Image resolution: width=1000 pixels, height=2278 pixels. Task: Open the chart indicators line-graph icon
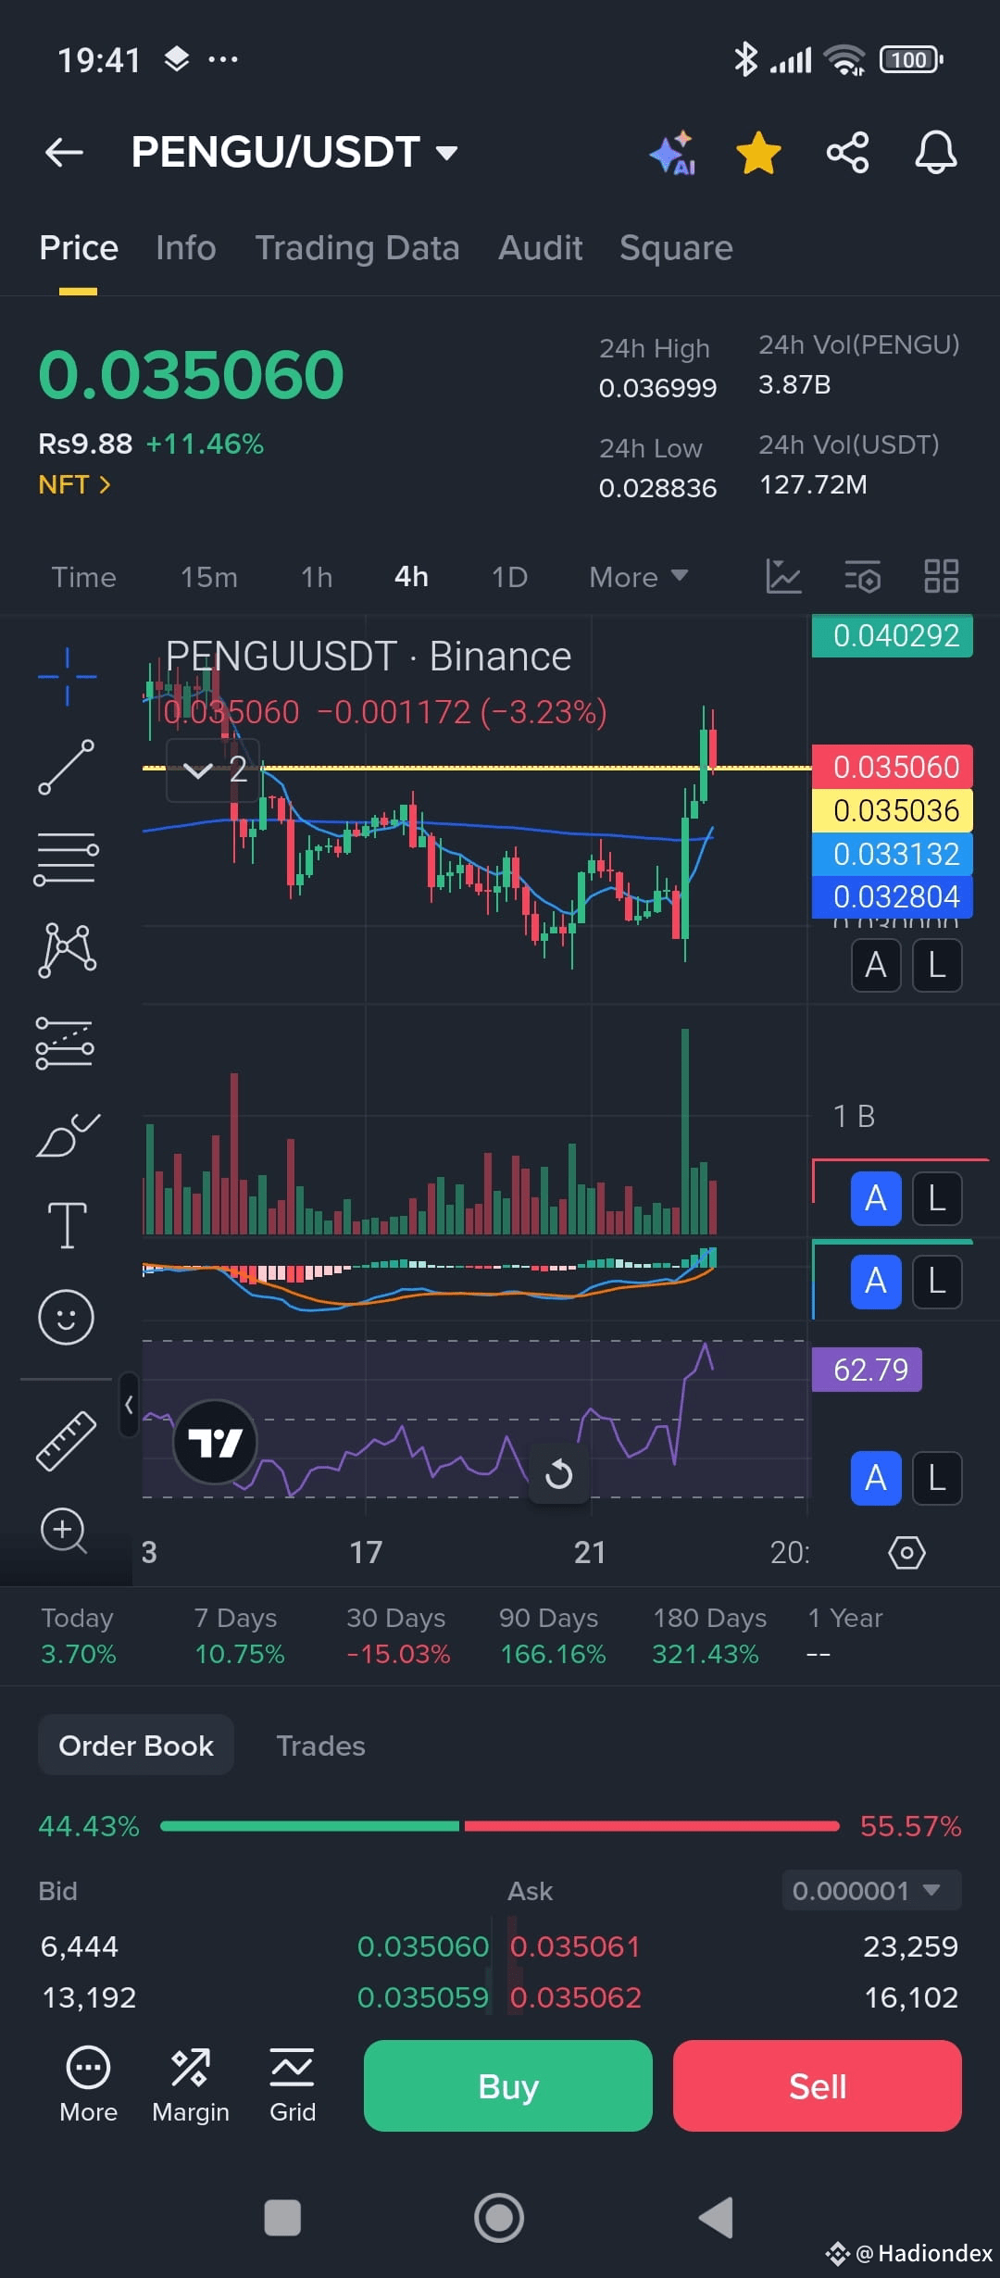coord(783,576)
